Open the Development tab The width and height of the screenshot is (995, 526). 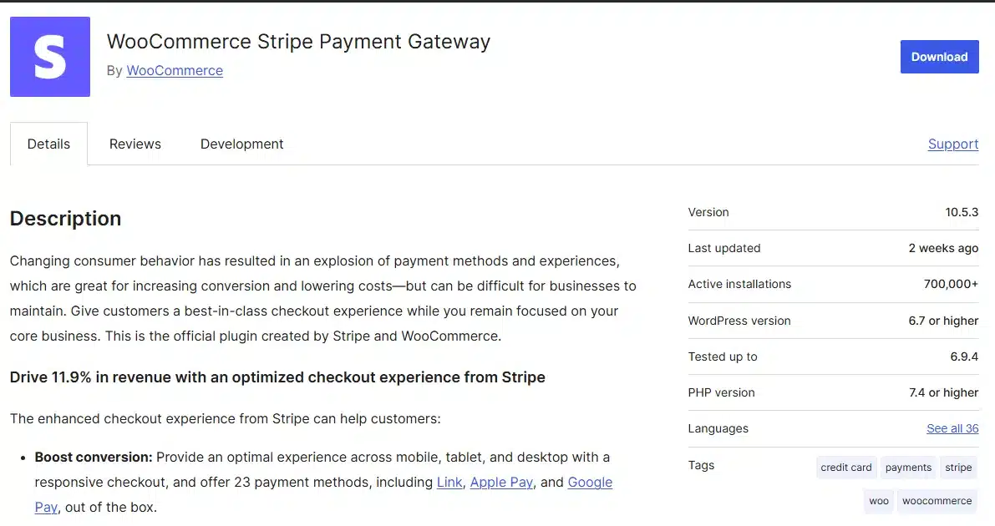(x=241, y=144)
